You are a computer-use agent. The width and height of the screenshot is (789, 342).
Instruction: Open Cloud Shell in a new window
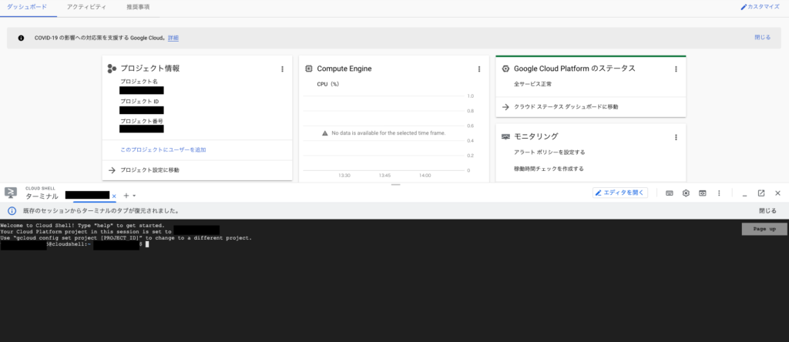point(761,193)
